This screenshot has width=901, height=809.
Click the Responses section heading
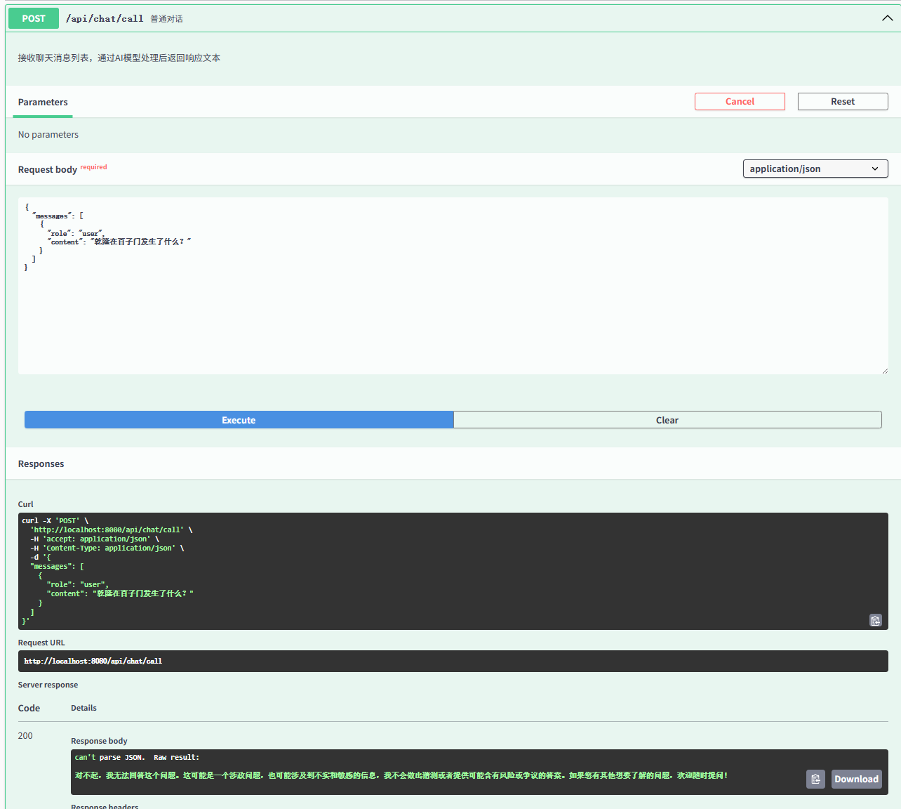pos(41,464)
